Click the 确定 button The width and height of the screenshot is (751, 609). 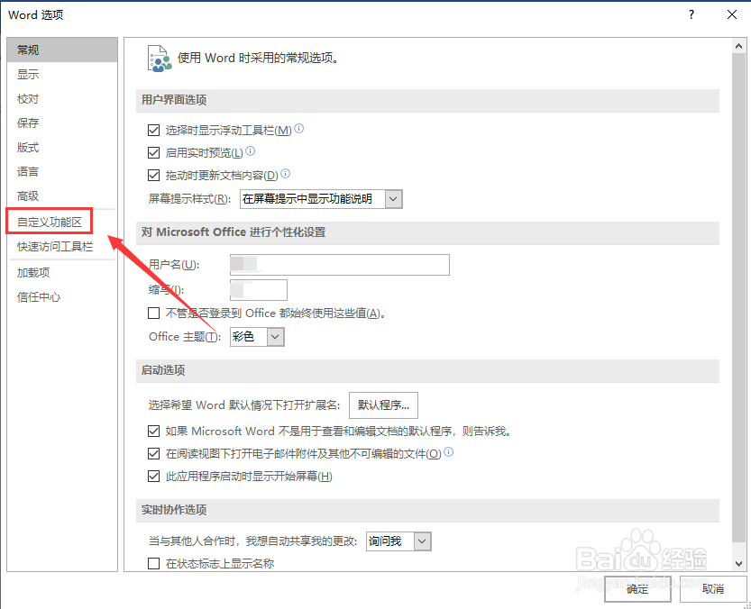637,589
